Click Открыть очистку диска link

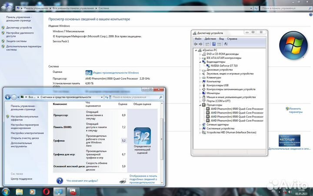pyautogui.click(x=25, y=138)
